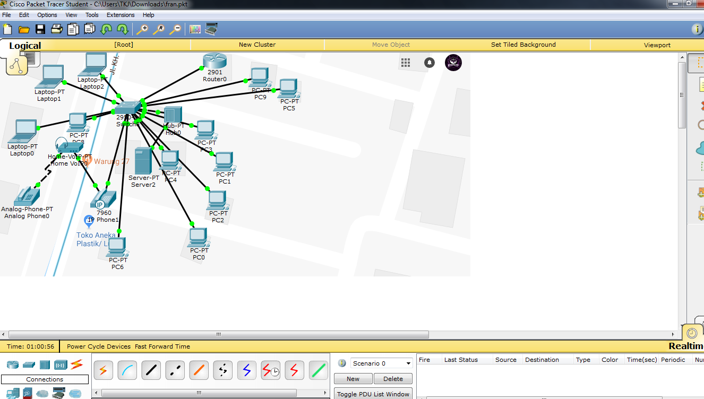Click the workspace vertical scrollbar
Screen dimensions: 704x399
[x=682, y=96]
